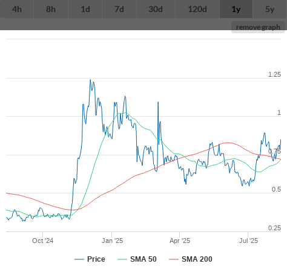Switch chart to 1d range
Image resolution: width=287 pixels, height=275 pixels.
click(85, 9)
